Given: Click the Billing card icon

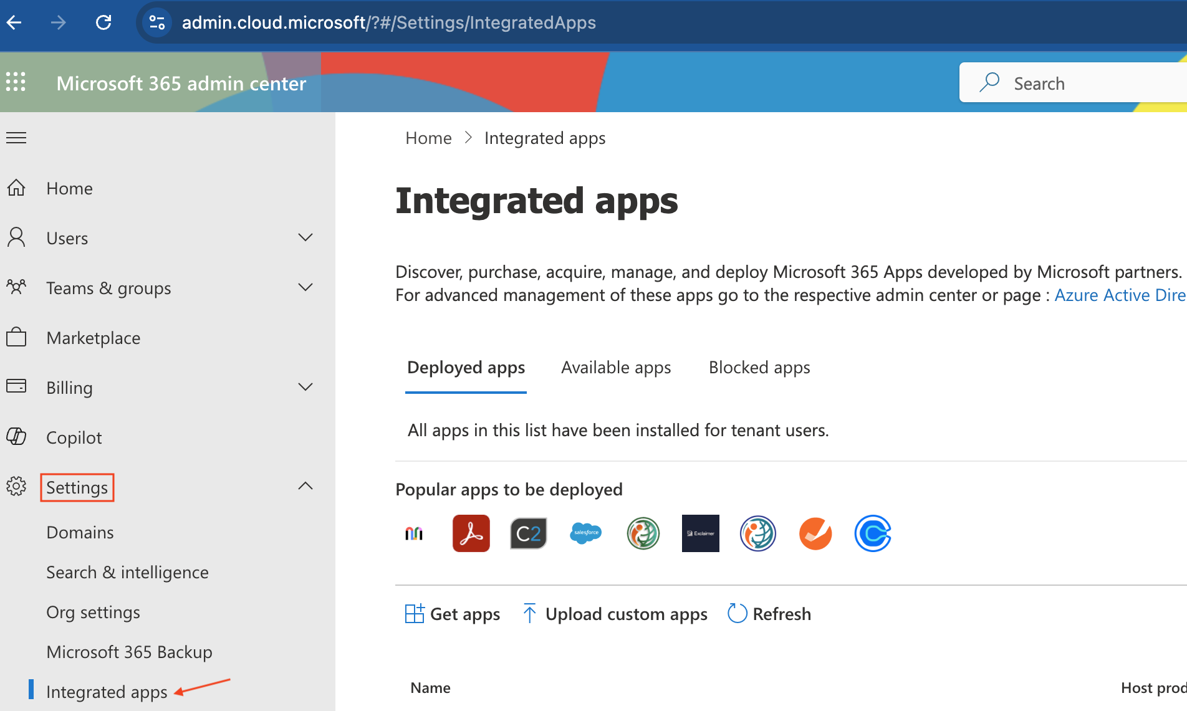Looking at the screenshot, I should pyautogui.click(x=16, y=386).
